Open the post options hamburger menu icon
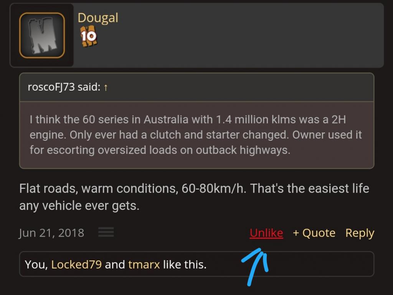 pyautogui.click(x=106, y=232)
